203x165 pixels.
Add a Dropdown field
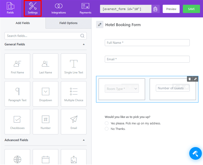point(45,94)
